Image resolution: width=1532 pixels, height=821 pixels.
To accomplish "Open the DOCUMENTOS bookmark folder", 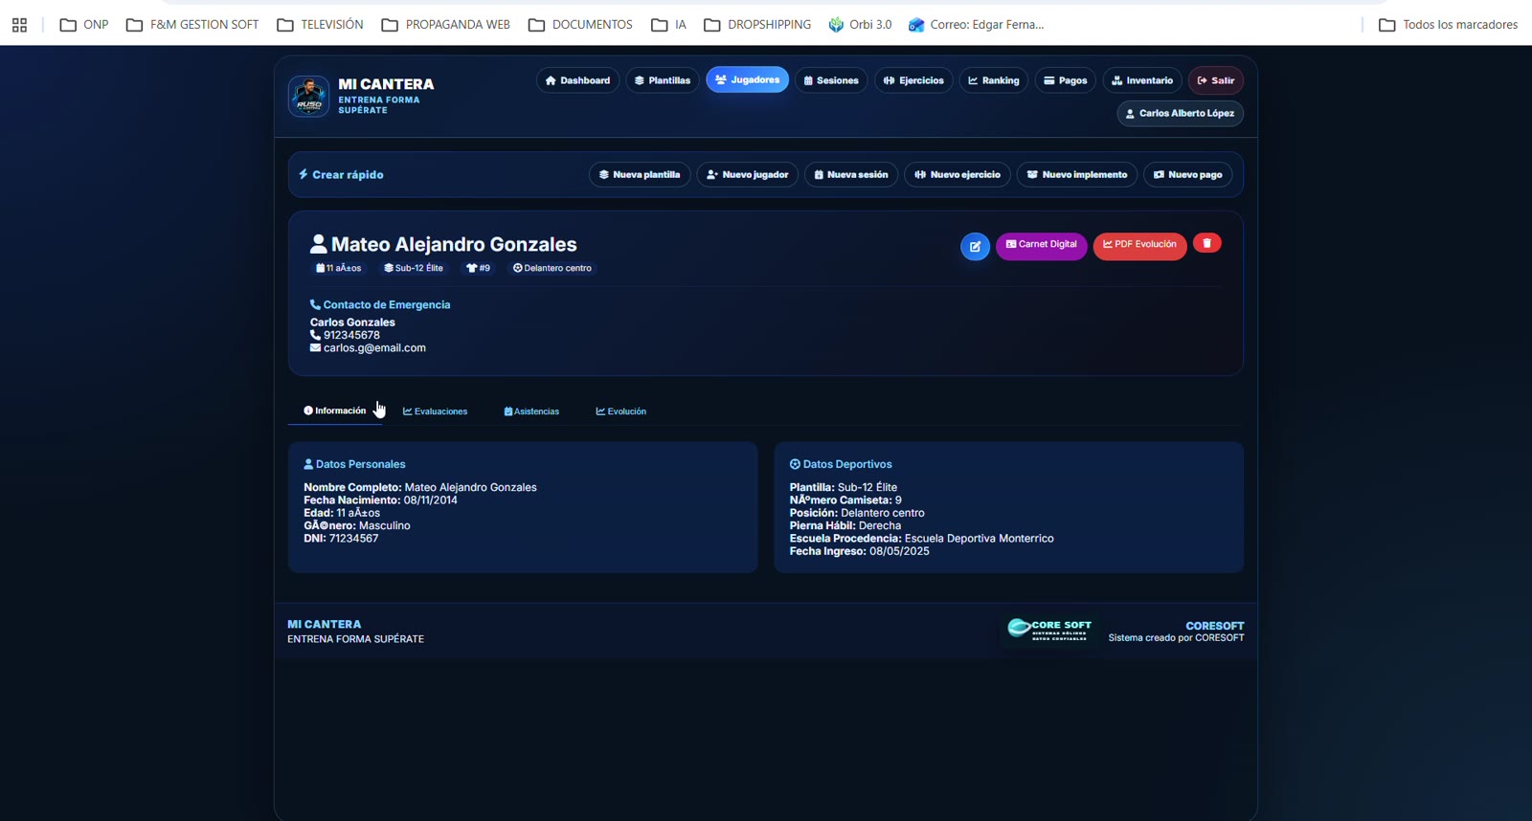I will [580, 25].
